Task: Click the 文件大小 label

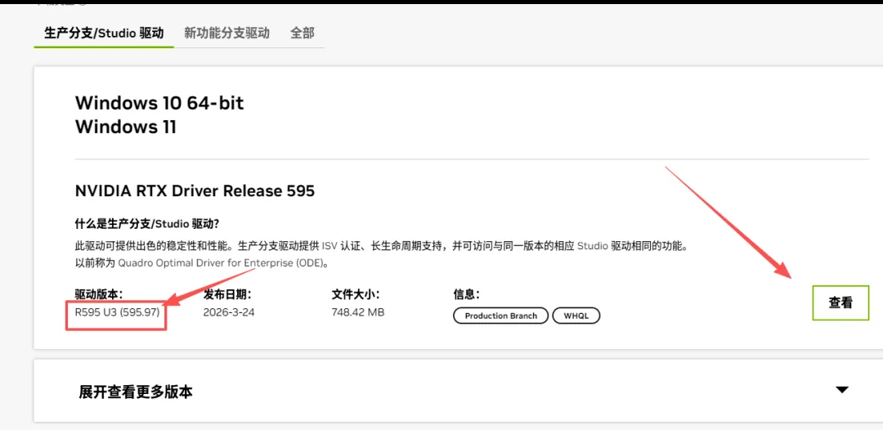Action: click(x=356, y=293)
